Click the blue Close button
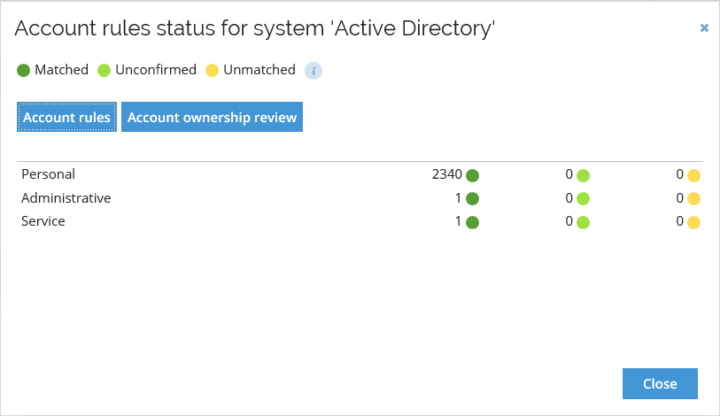720x416 pixels. (660, 383)
